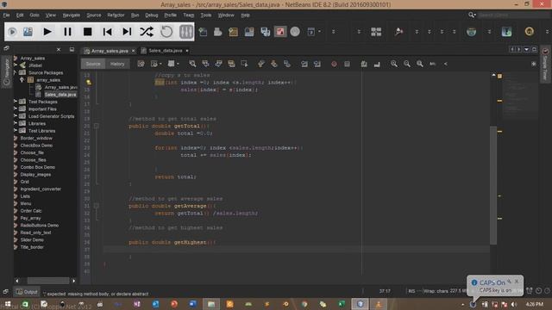Click the Play button in the media overlay
The height and width of the screenshot is (310, 552).
47,32
